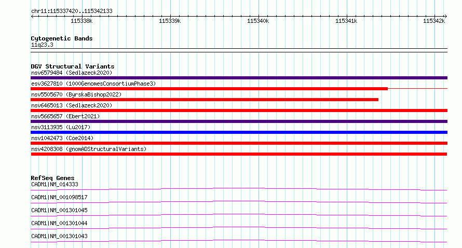The height and width of the screenshot is (248, 462).
Task: Select the magenta intron line of NM_001301044
Action: click(x=239, y=227)
